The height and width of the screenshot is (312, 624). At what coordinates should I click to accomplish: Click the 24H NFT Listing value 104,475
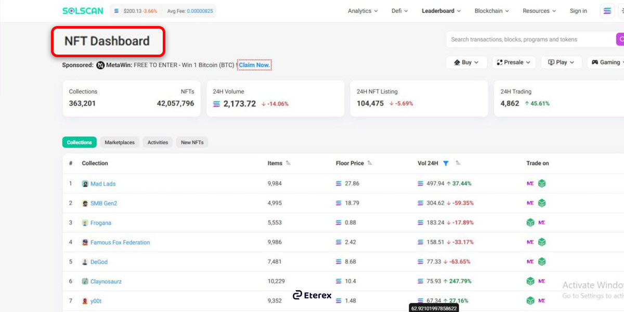click(370, 103)
